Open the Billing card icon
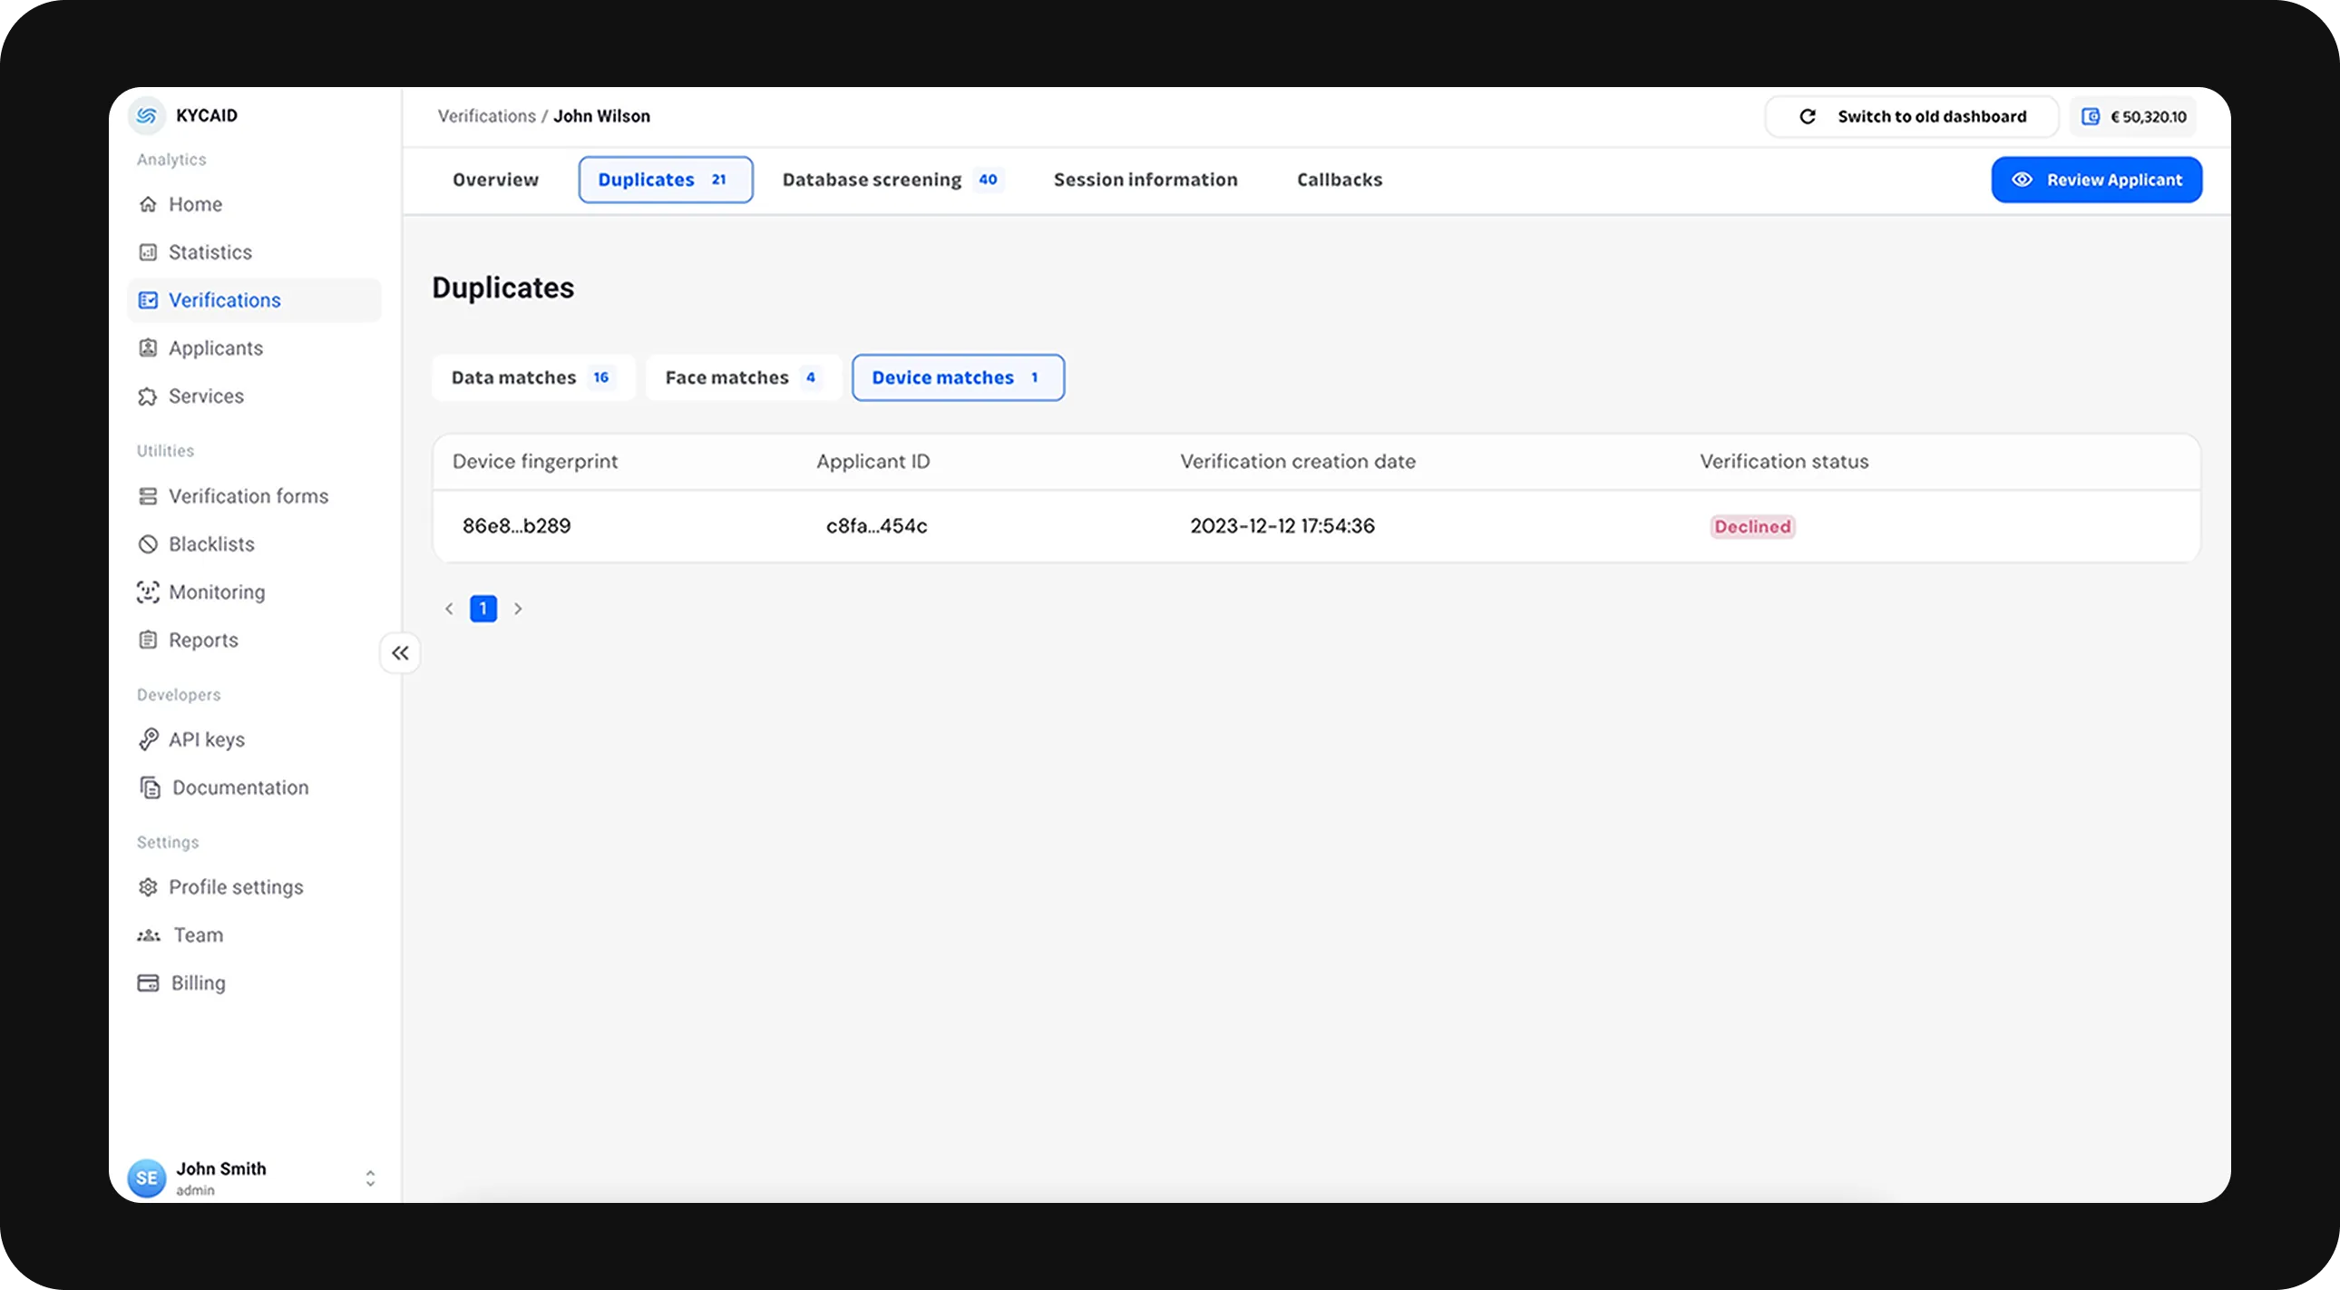The image size is (2340, 1290). click(x=148, y=983)
